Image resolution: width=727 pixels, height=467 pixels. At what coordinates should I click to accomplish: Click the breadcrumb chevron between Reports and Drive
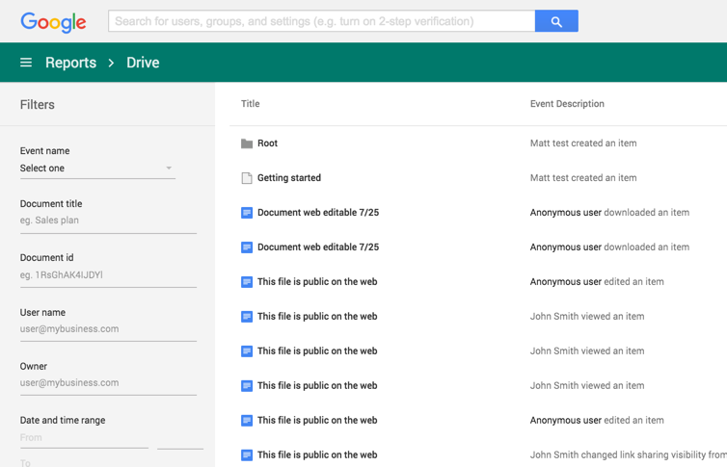click(112, 63)
